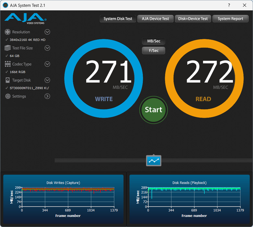Image resolution: width=253 pixels, height=227 pixels.
Task: Click the AJA Video Systems logo
Action: (26, 19)
